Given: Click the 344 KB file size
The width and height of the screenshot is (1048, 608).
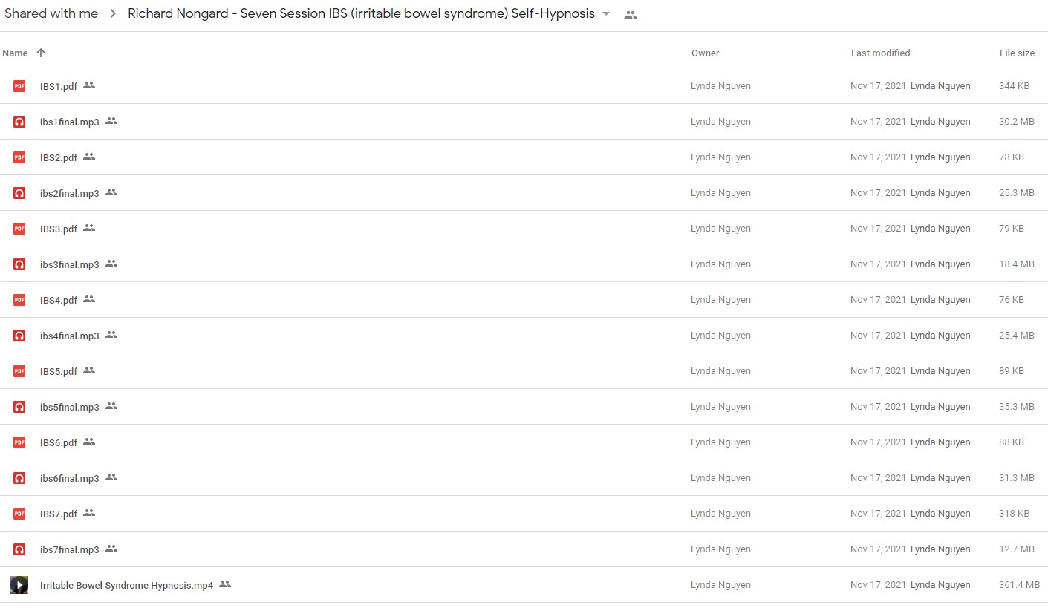Looking at the screenshot, I should click(1014, 86).
